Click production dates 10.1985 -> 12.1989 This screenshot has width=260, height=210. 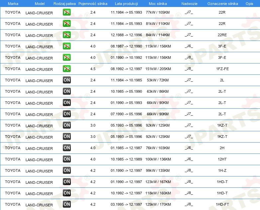(x=126, y=159)
